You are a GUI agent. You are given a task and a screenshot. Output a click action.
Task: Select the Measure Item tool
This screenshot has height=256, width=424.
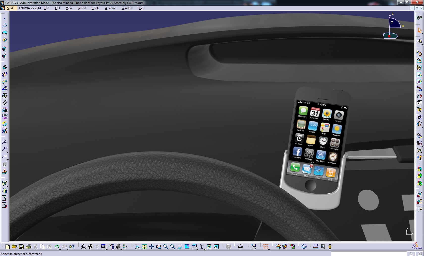coord(323,247)
